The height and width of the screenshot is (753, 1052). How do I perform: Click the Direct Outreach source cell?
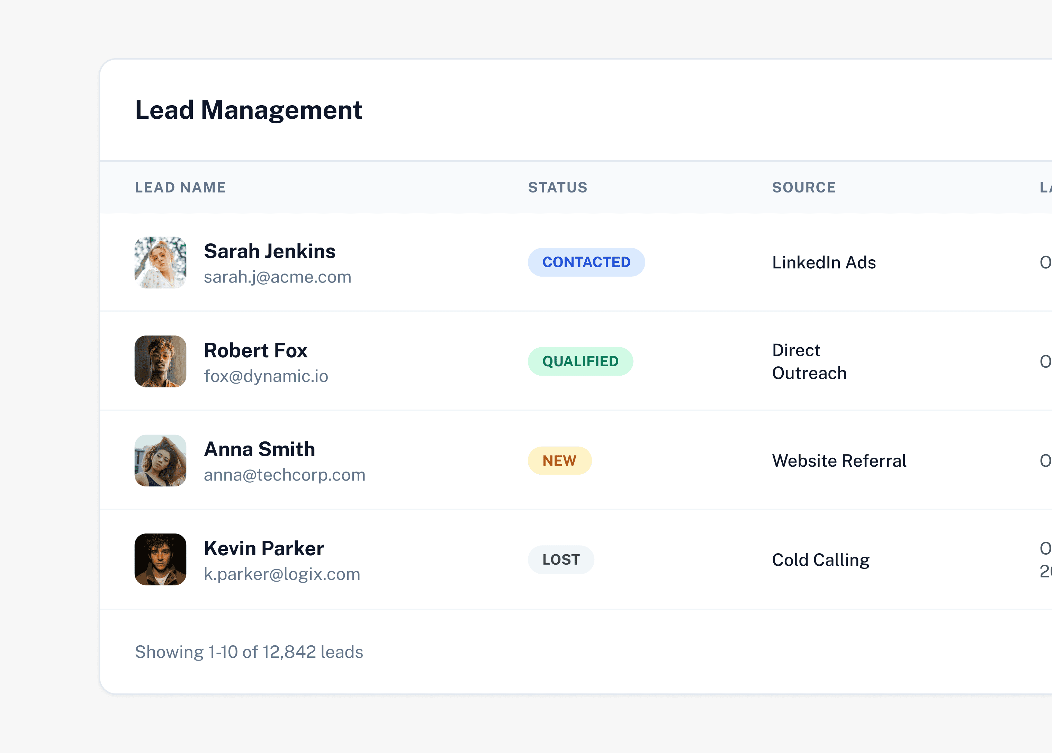point(809,362)
